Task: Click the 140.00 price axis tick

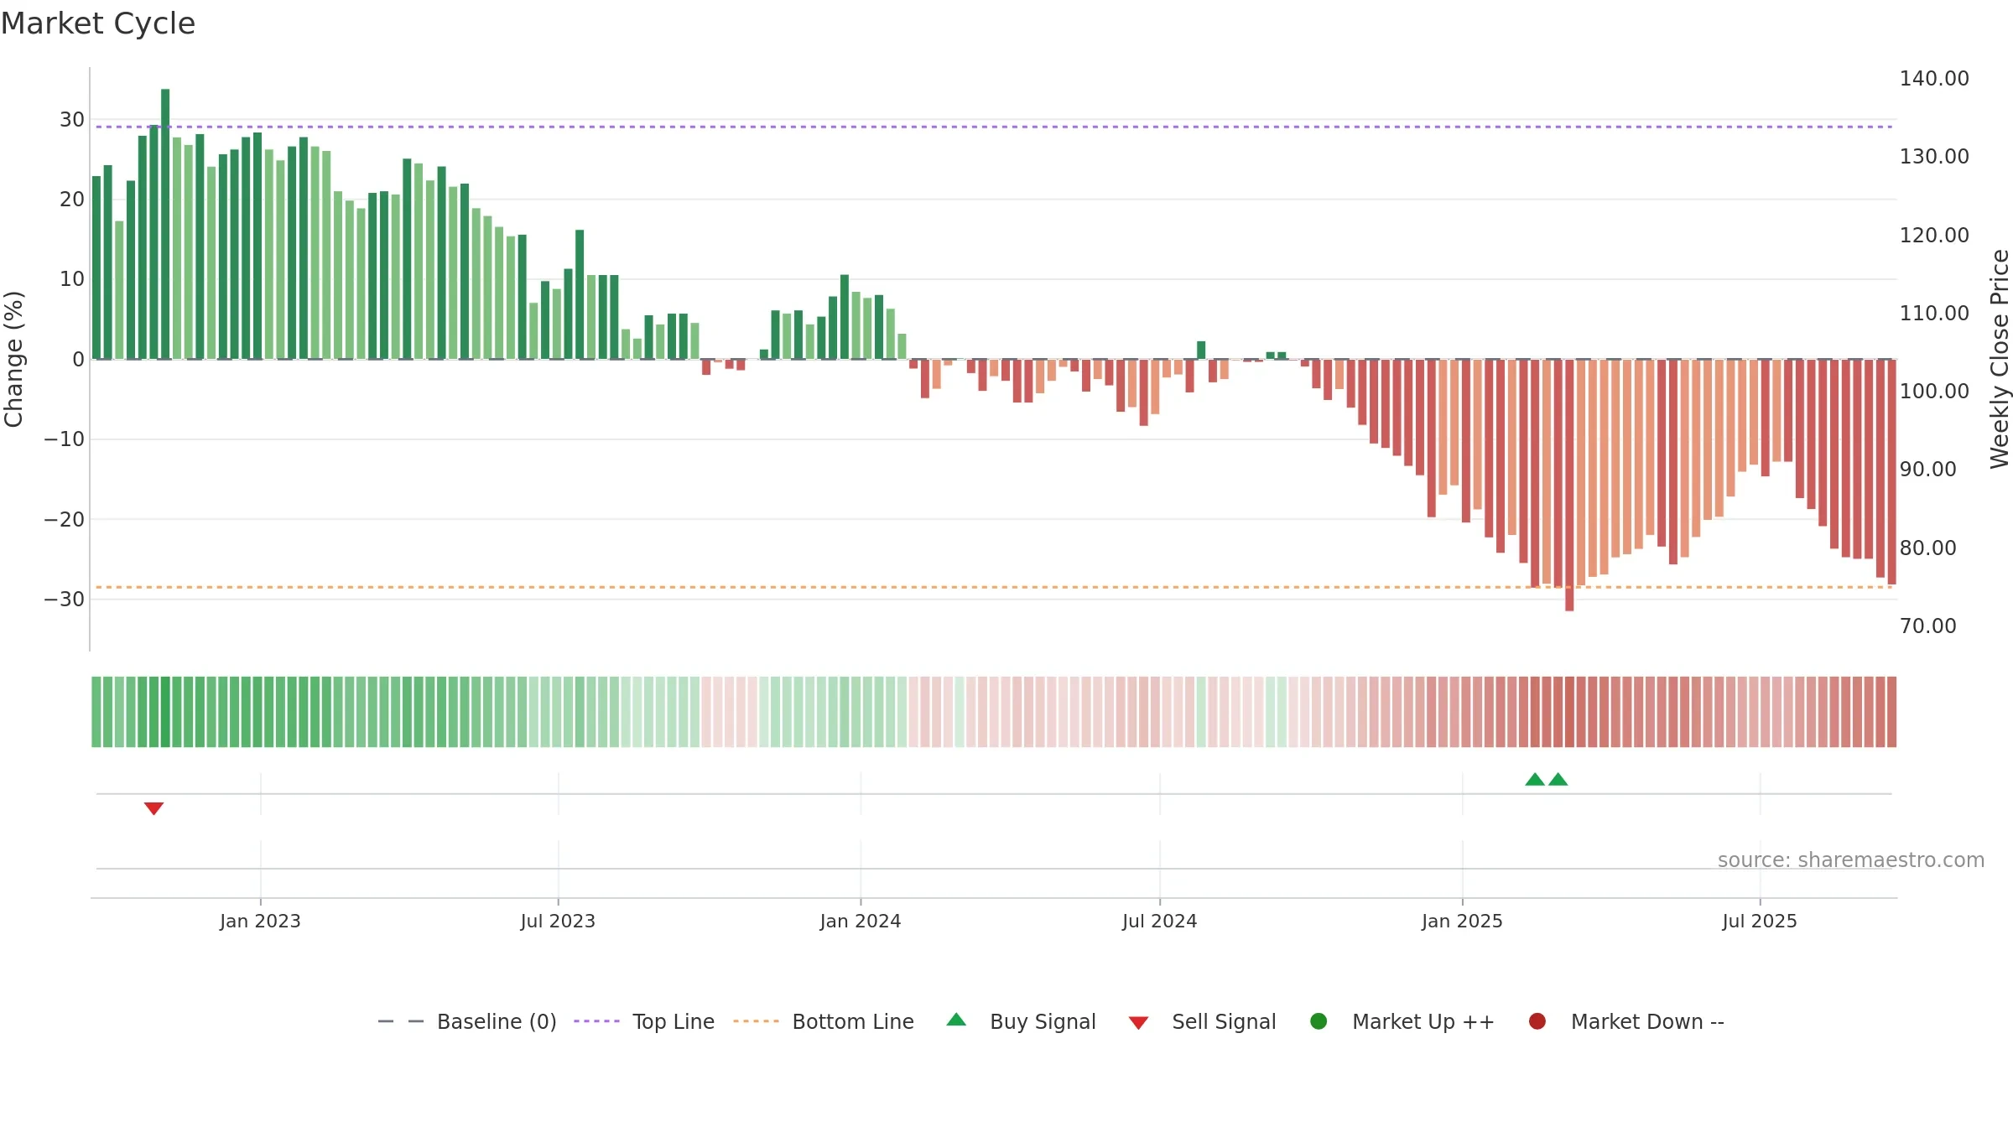Action: click(x=1934, y=78)
